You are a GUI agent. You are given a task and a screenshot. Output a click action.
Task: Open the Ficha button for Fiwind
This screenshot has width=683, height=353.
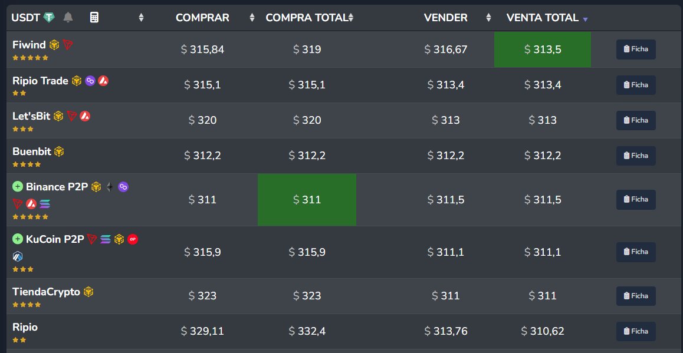click(x=636, y=49)
